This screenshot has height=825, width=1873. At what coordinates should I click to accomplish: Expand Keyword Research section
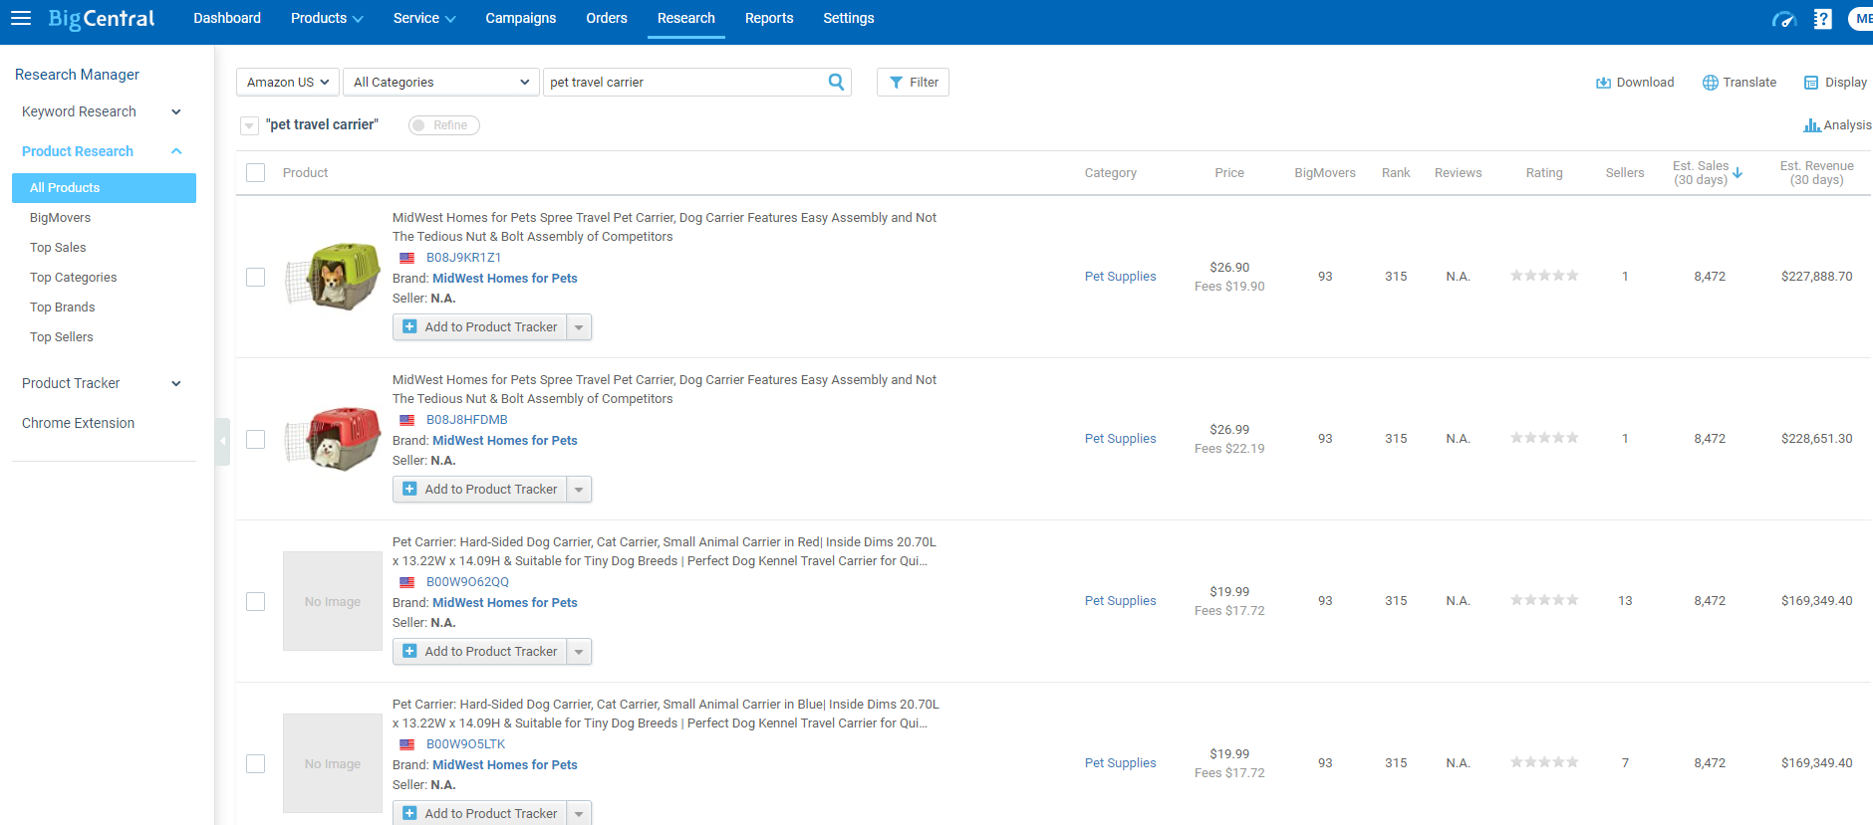tap(101, 111)
